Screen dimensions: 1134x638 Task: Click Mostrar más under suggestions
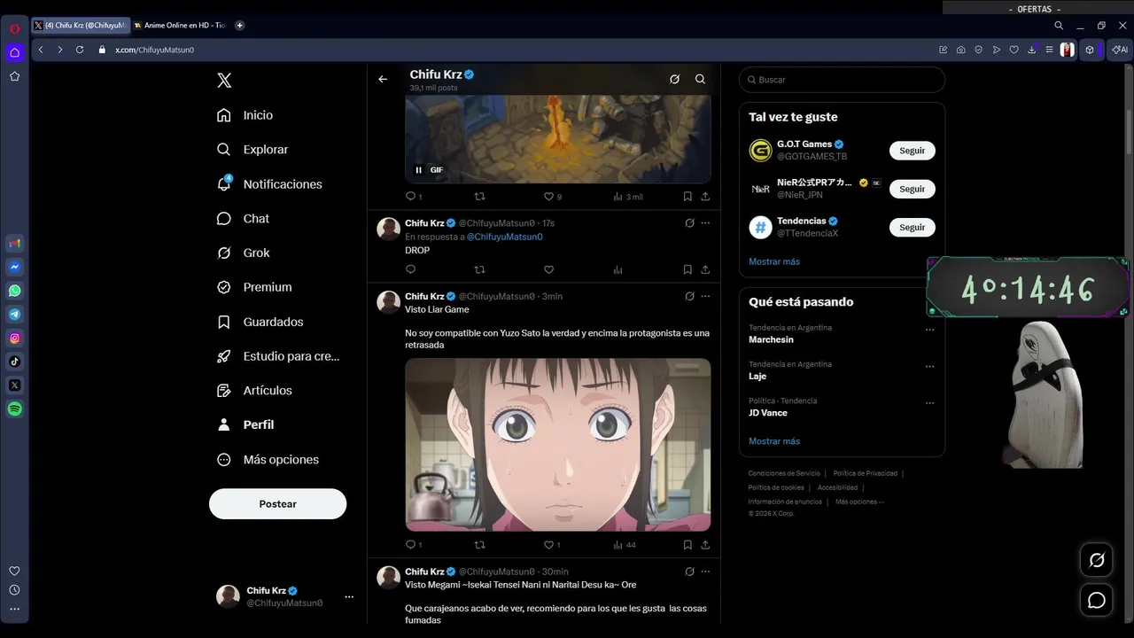point(774,261)
